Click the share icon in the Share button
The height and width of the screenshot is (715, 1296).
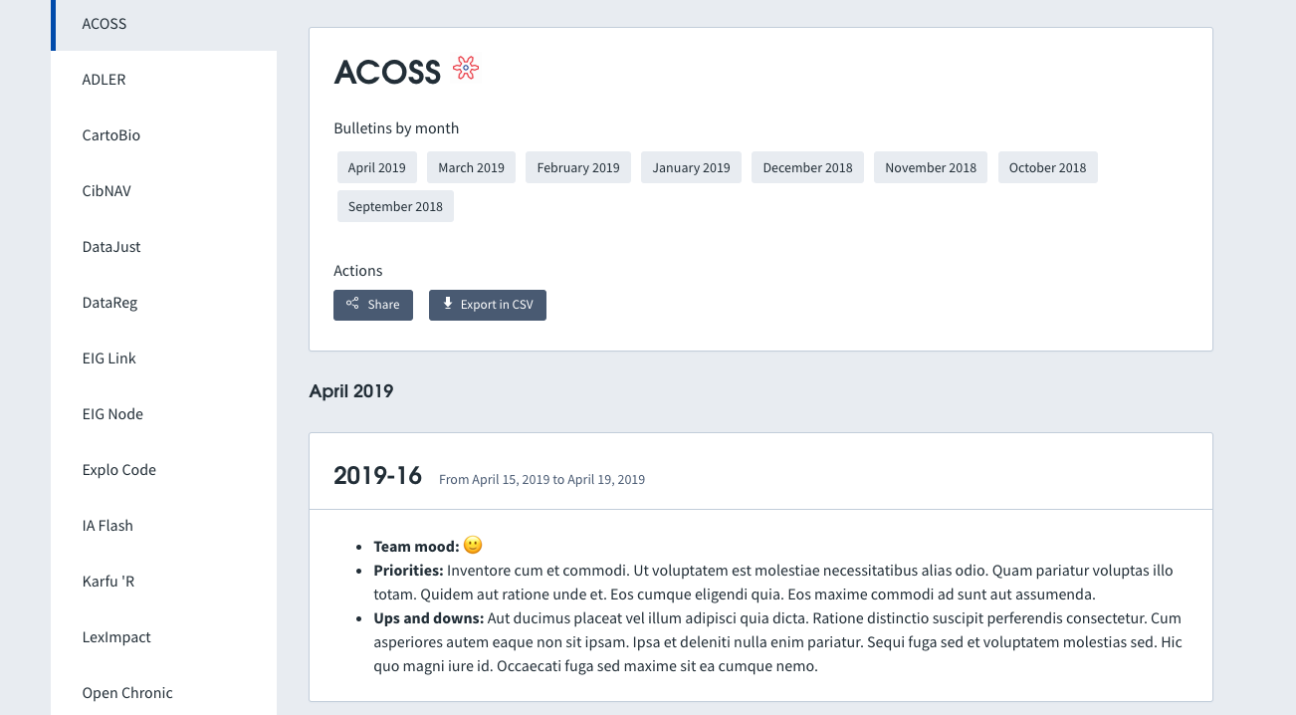tap(352, 304)
